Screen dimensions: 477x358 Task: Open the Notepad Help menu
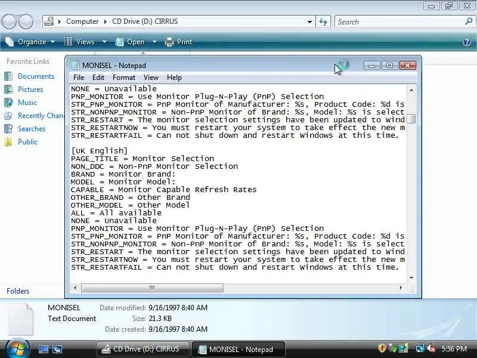pyautogui.click(x=174, y=78)
